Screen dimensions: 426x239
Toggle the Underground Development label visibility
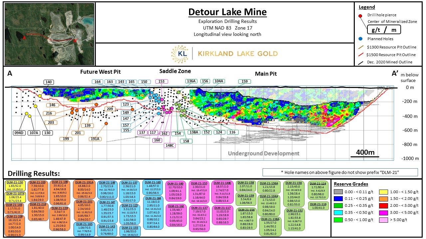264,154
